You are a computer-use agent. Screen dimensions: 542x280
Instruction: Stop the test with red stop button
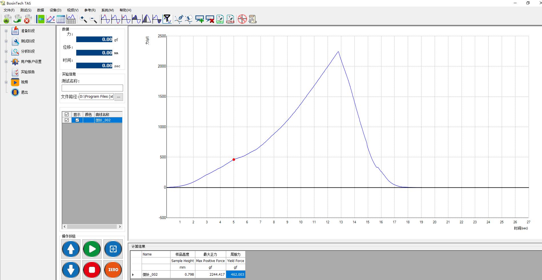pyautogui.click(x=92, y=270)
